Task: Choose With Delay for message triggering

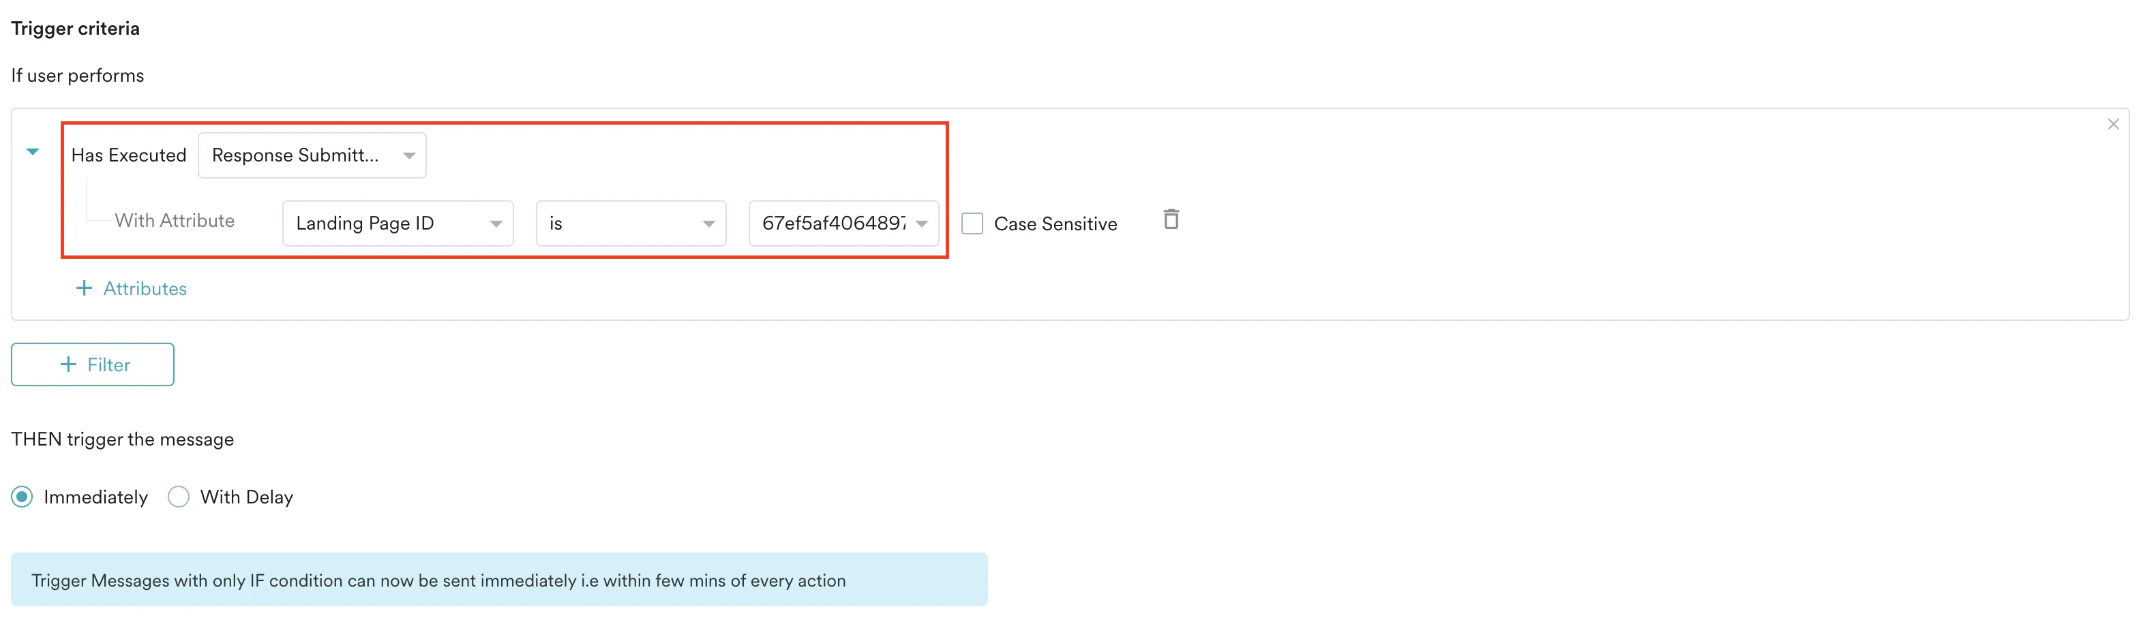Action: point(178,497)
